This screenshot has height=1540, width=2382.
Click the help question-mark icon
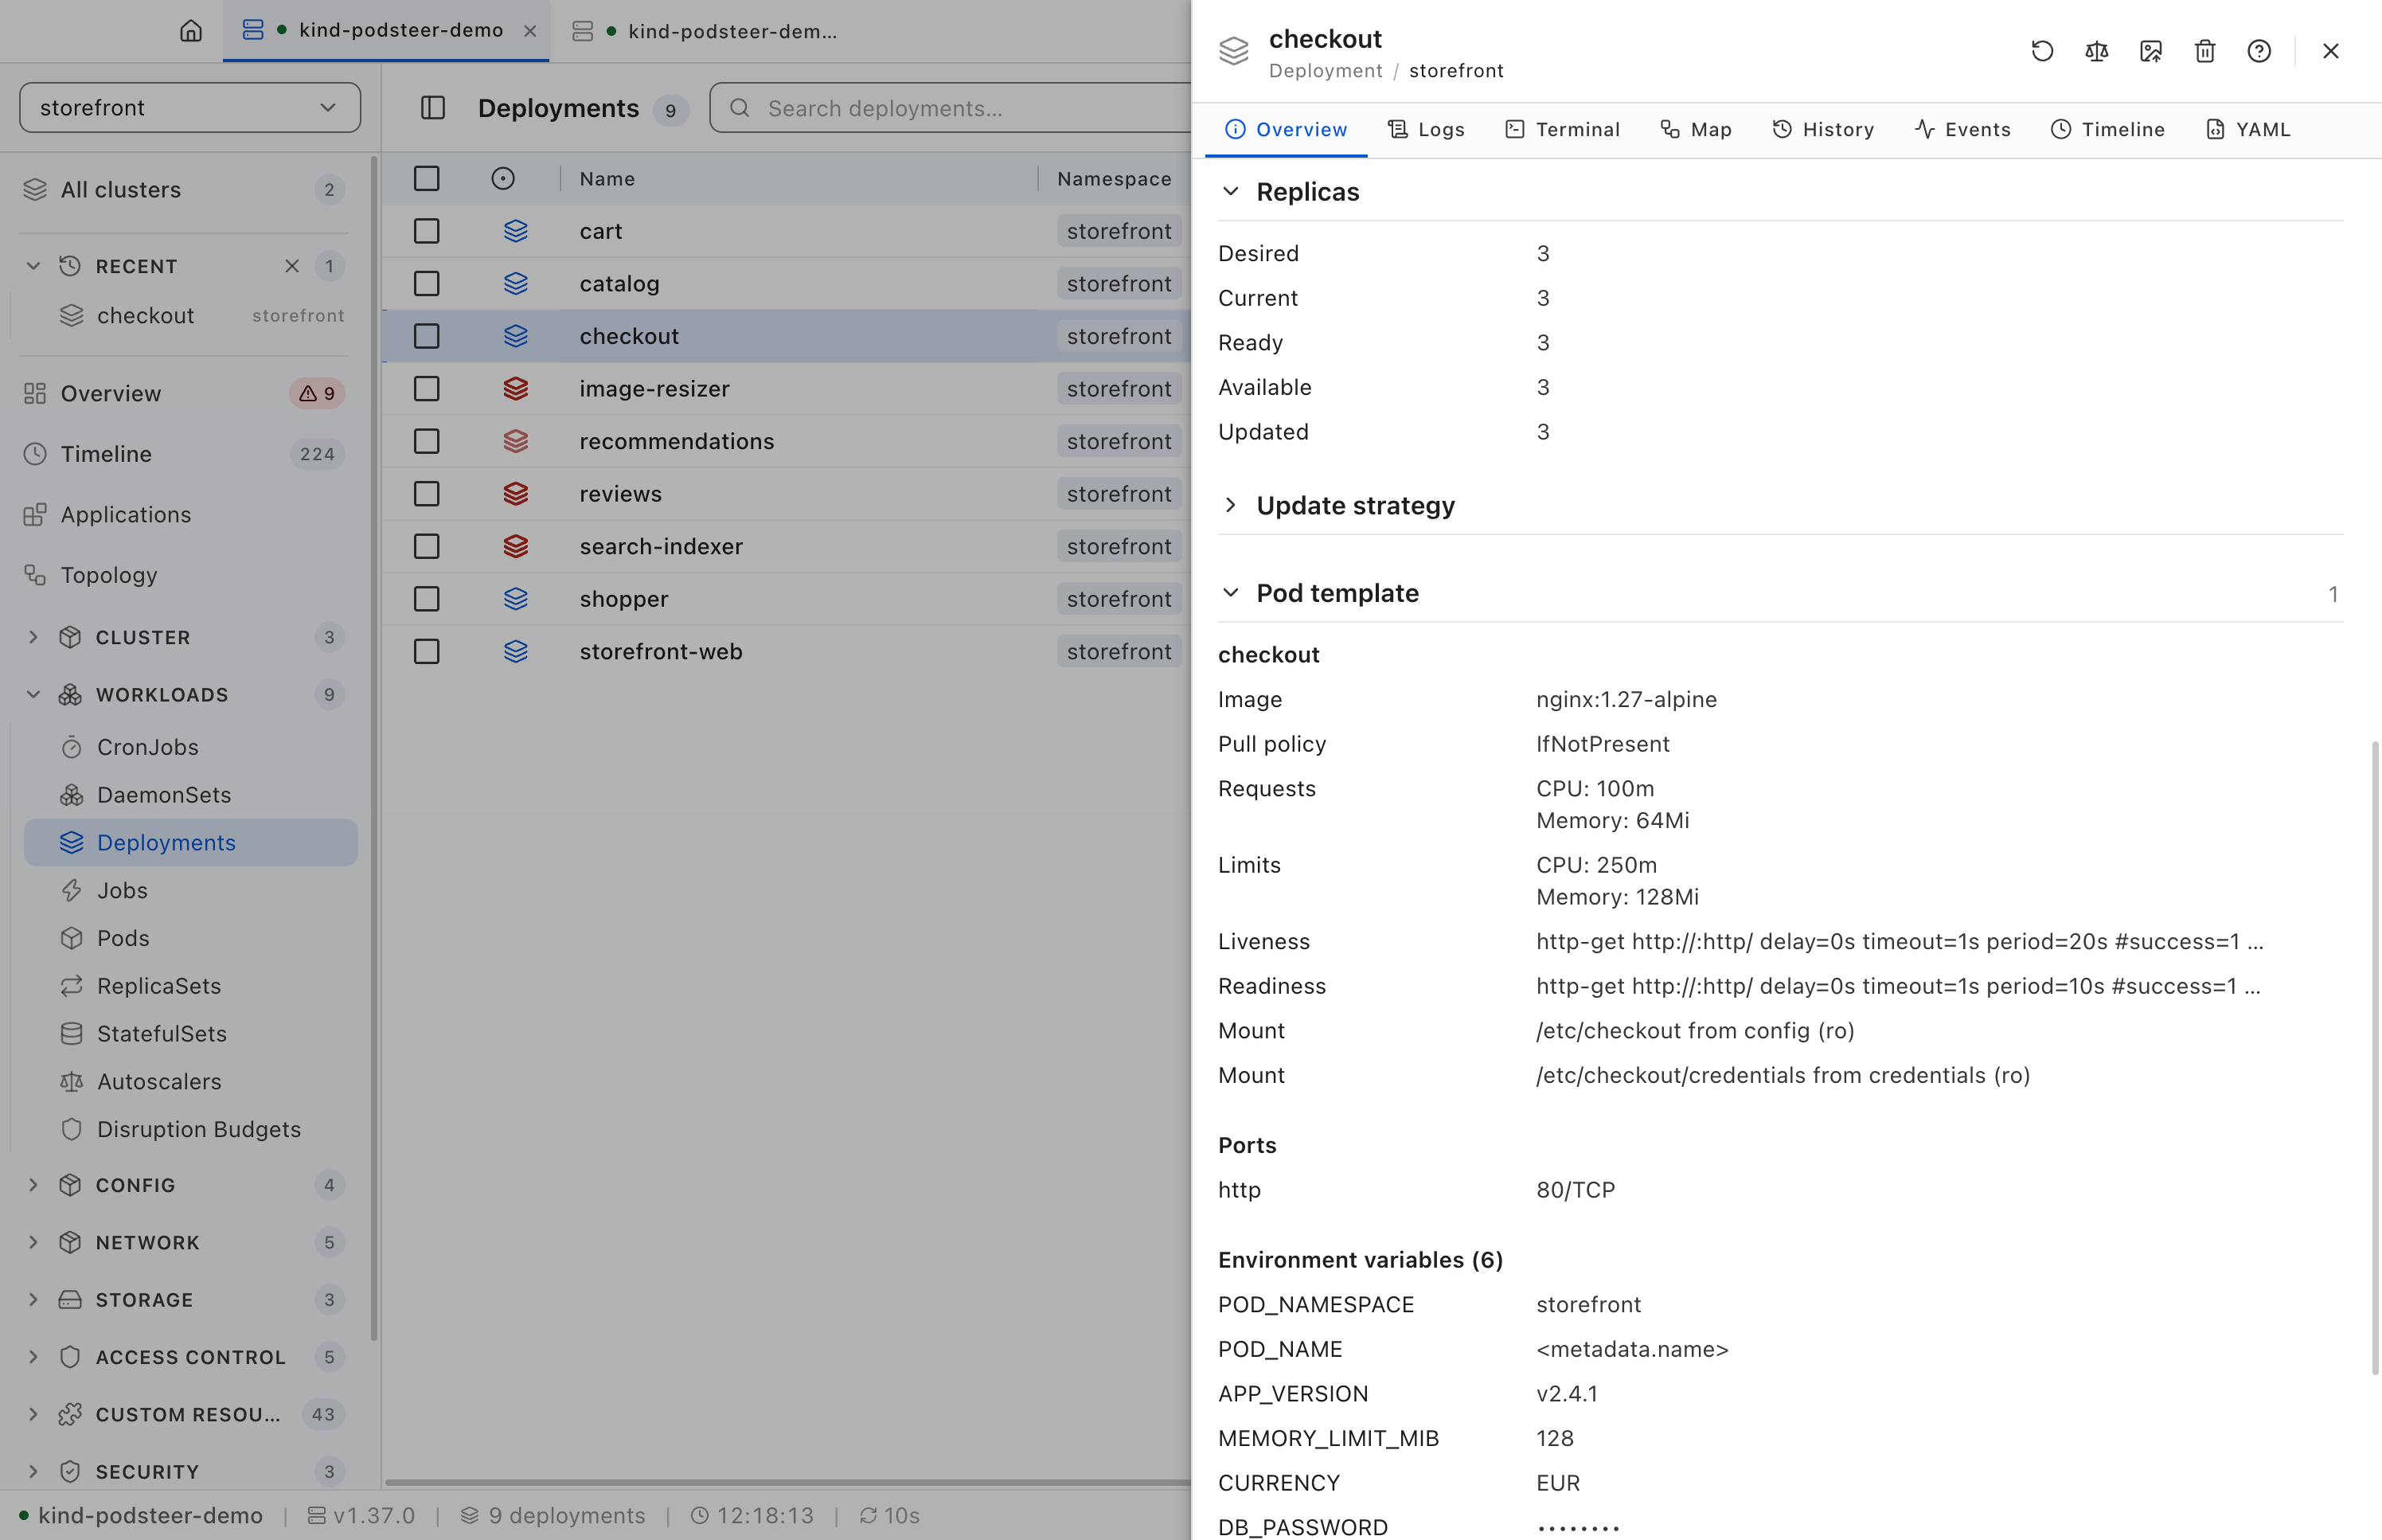point(2259,51)
